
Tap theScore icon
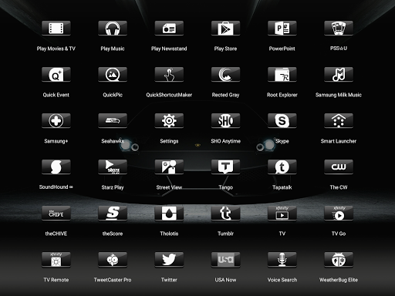click(x=113, y=213)
